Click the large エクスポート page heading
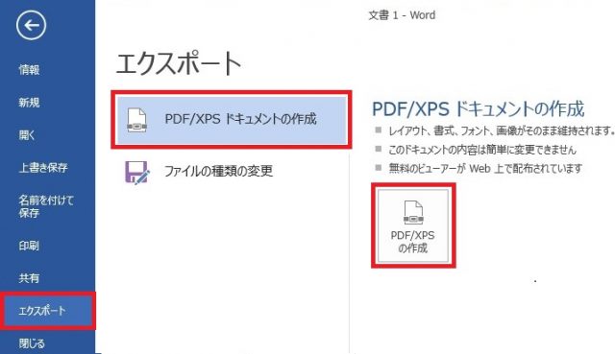615x354 pixels. click(x=179, y=64)
